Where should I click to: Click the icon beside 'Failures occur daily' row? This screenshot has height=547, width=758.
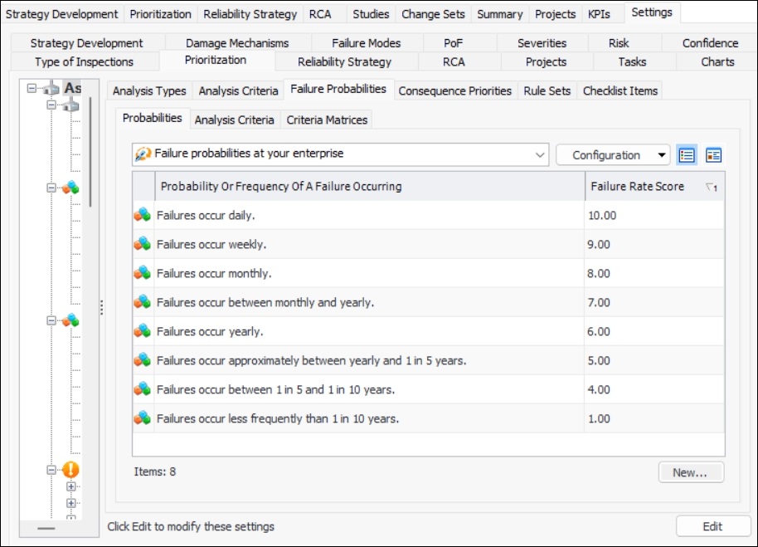pyautogui.click(x=142, y=215)
